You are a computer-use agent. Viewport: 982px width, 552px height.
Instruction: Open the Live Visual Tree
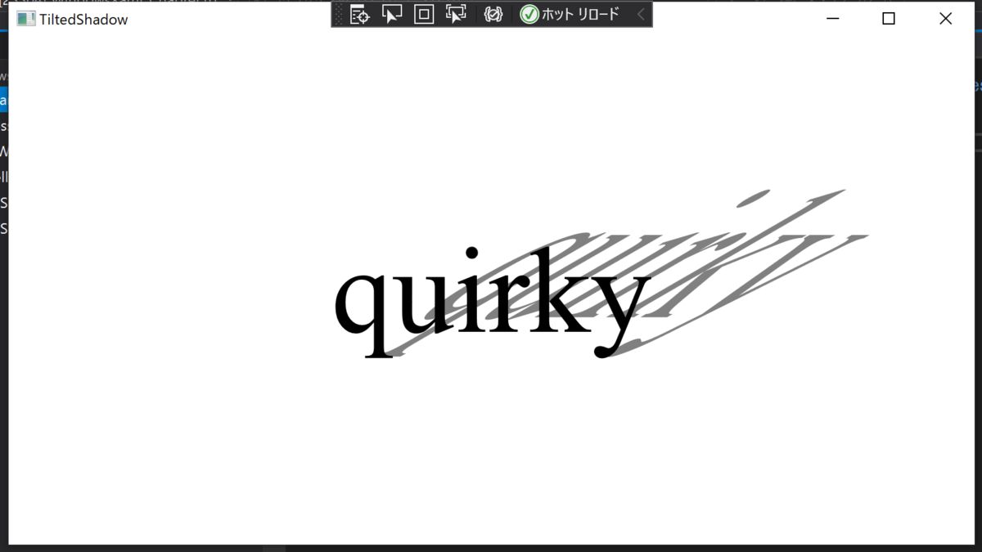pos(359,14)
